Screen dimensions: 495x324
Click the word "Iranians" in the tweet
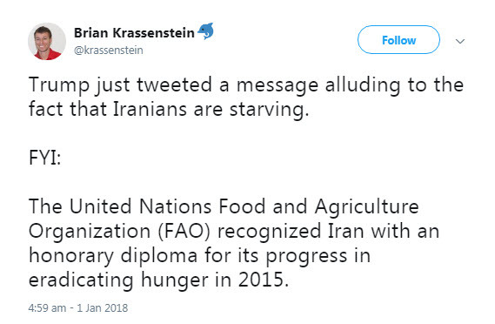(150, 109)
